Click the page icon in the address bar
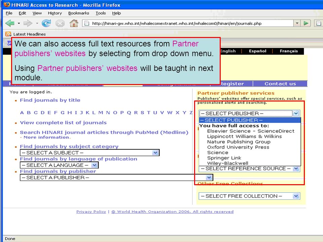The width and height of the screenshot is (323, 242). [87, 23]
